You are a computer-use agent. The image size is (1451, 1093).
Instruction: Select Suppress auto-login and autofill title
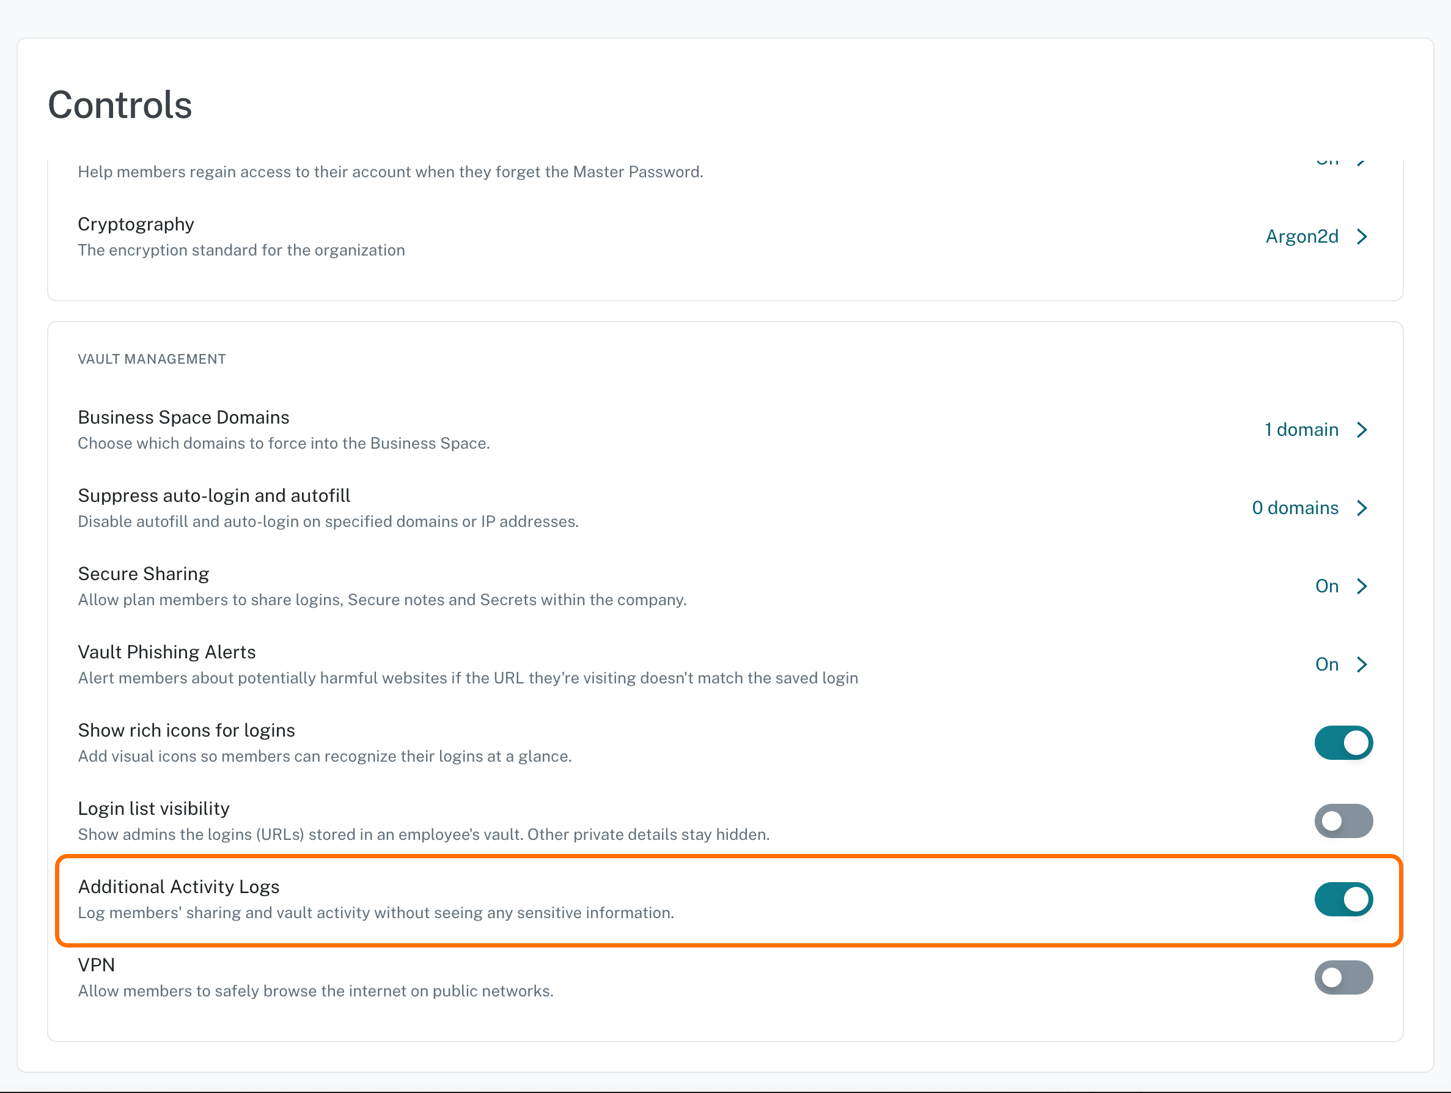214,495
